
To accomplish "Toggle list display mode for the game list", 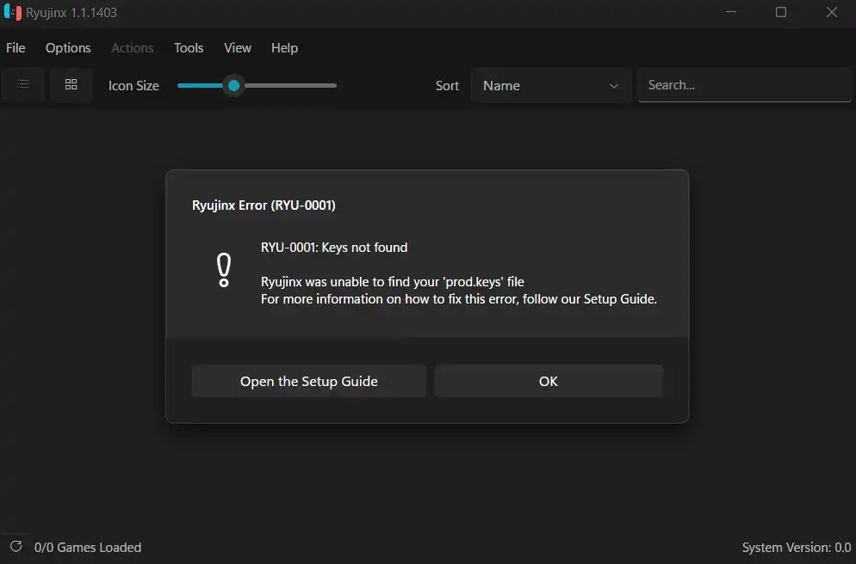I will pos(23,84).
